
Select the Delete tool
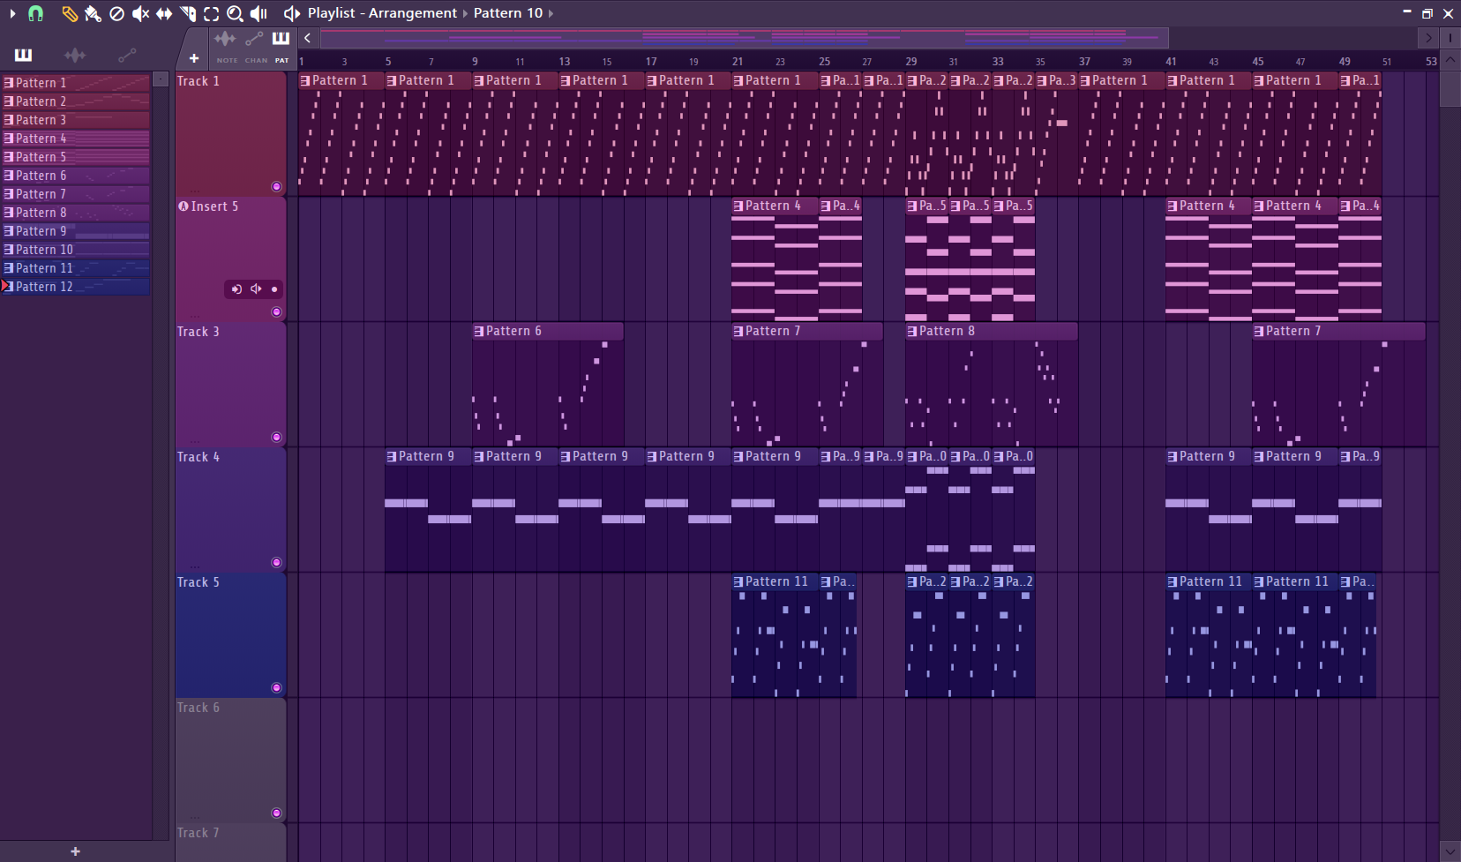click(x=117, y=13)
